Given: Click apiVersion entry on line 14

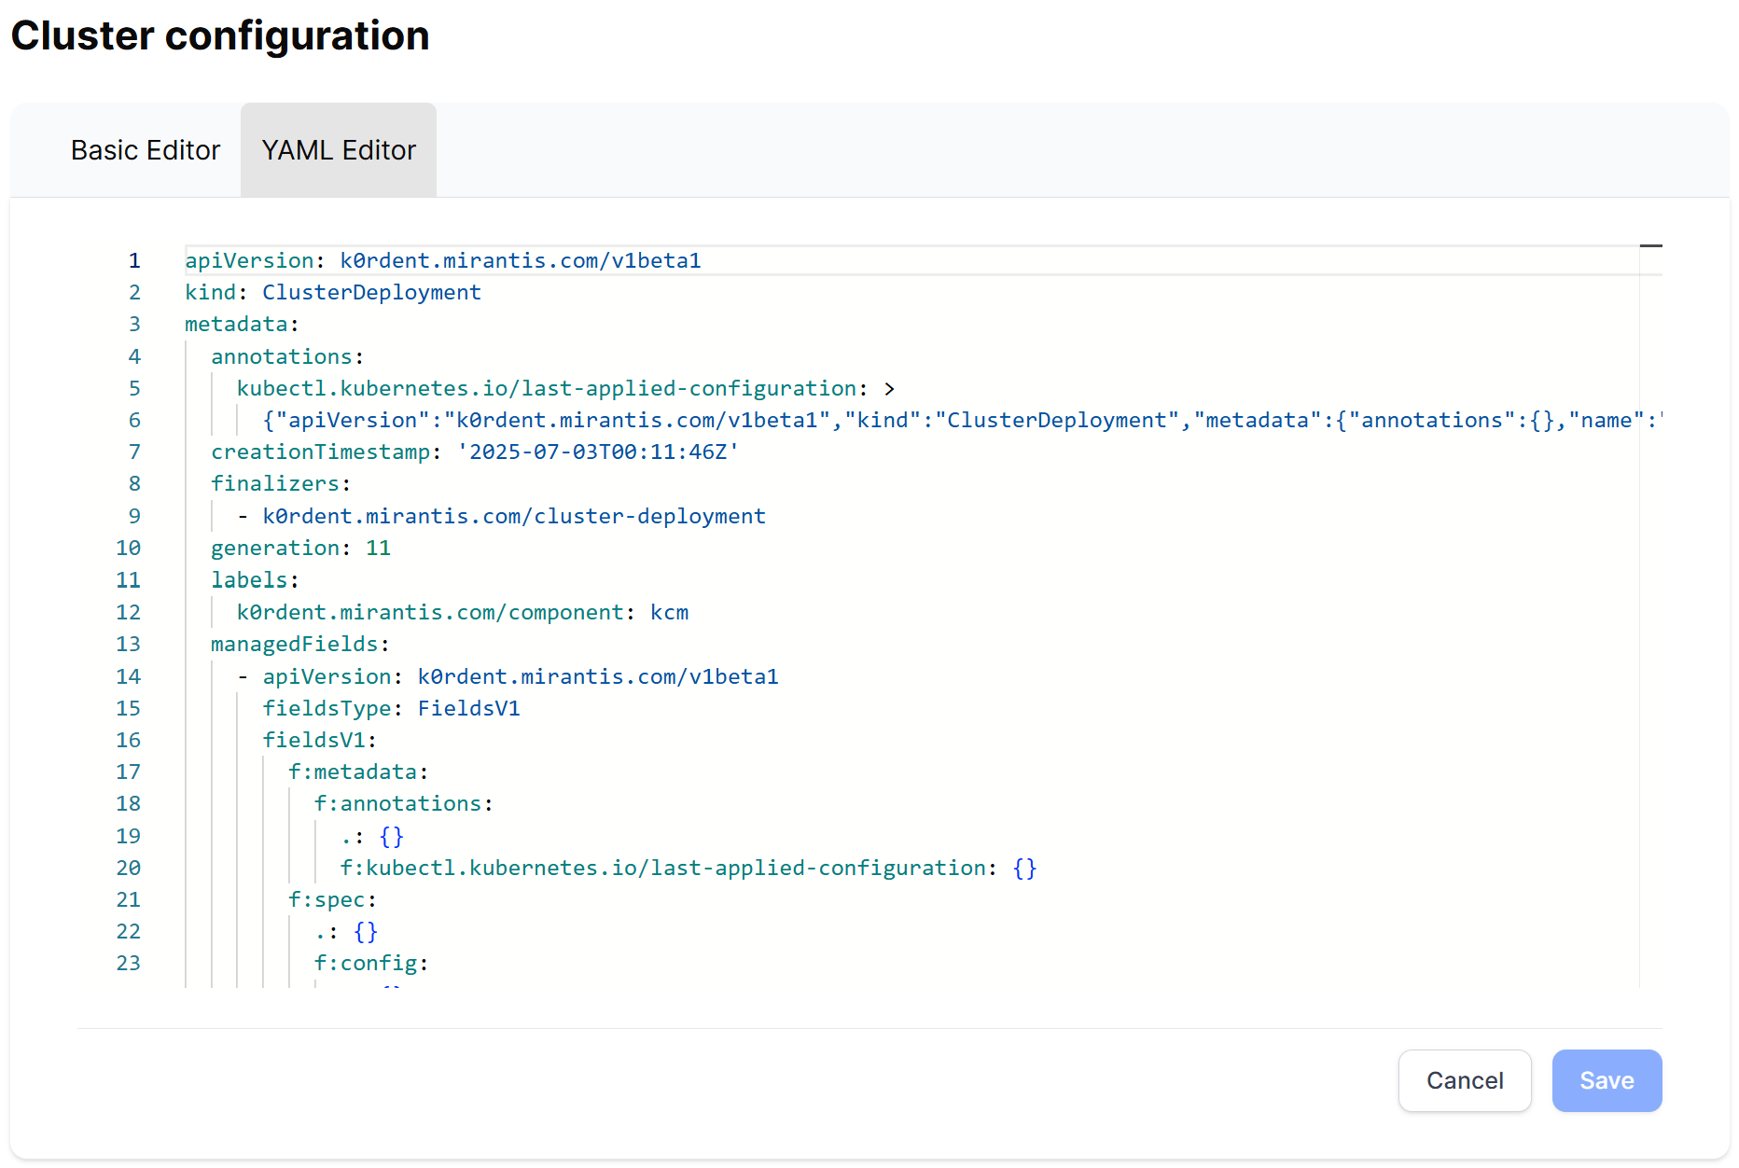Looking at the screenshot, I should point(521,676).
